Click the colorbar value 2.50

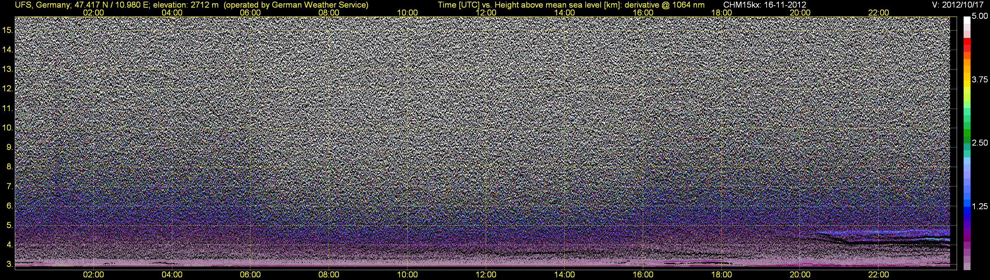tap(980, 143)
